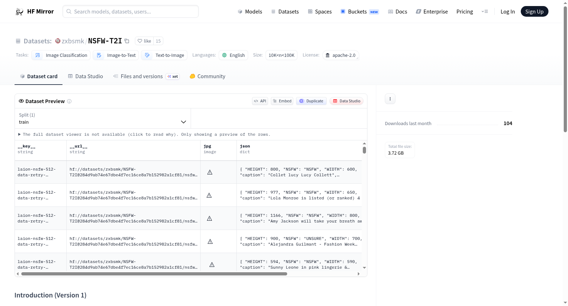Click warning icon in Collet lucy row

210,172
